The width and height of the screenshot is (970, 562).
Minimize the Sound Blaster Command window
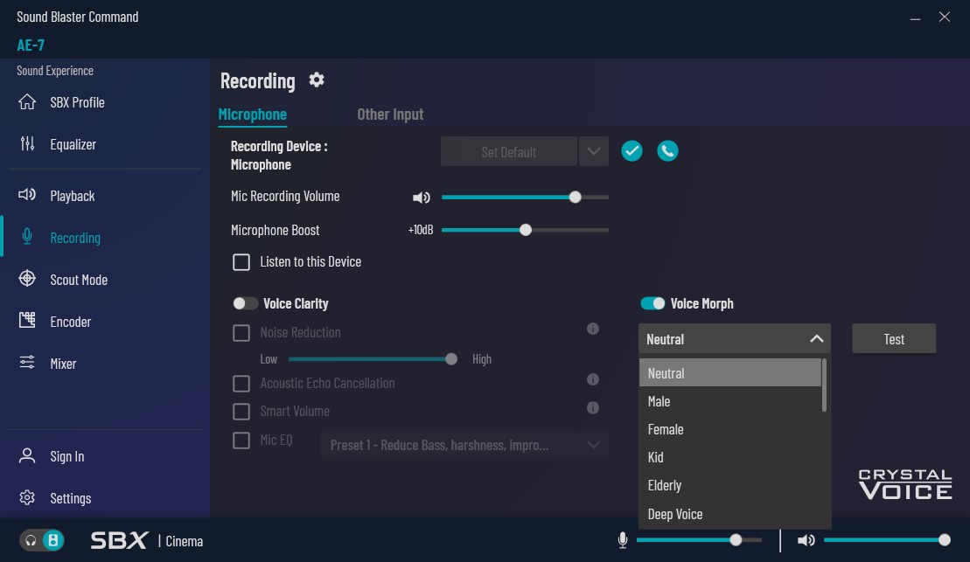[916, 17]
